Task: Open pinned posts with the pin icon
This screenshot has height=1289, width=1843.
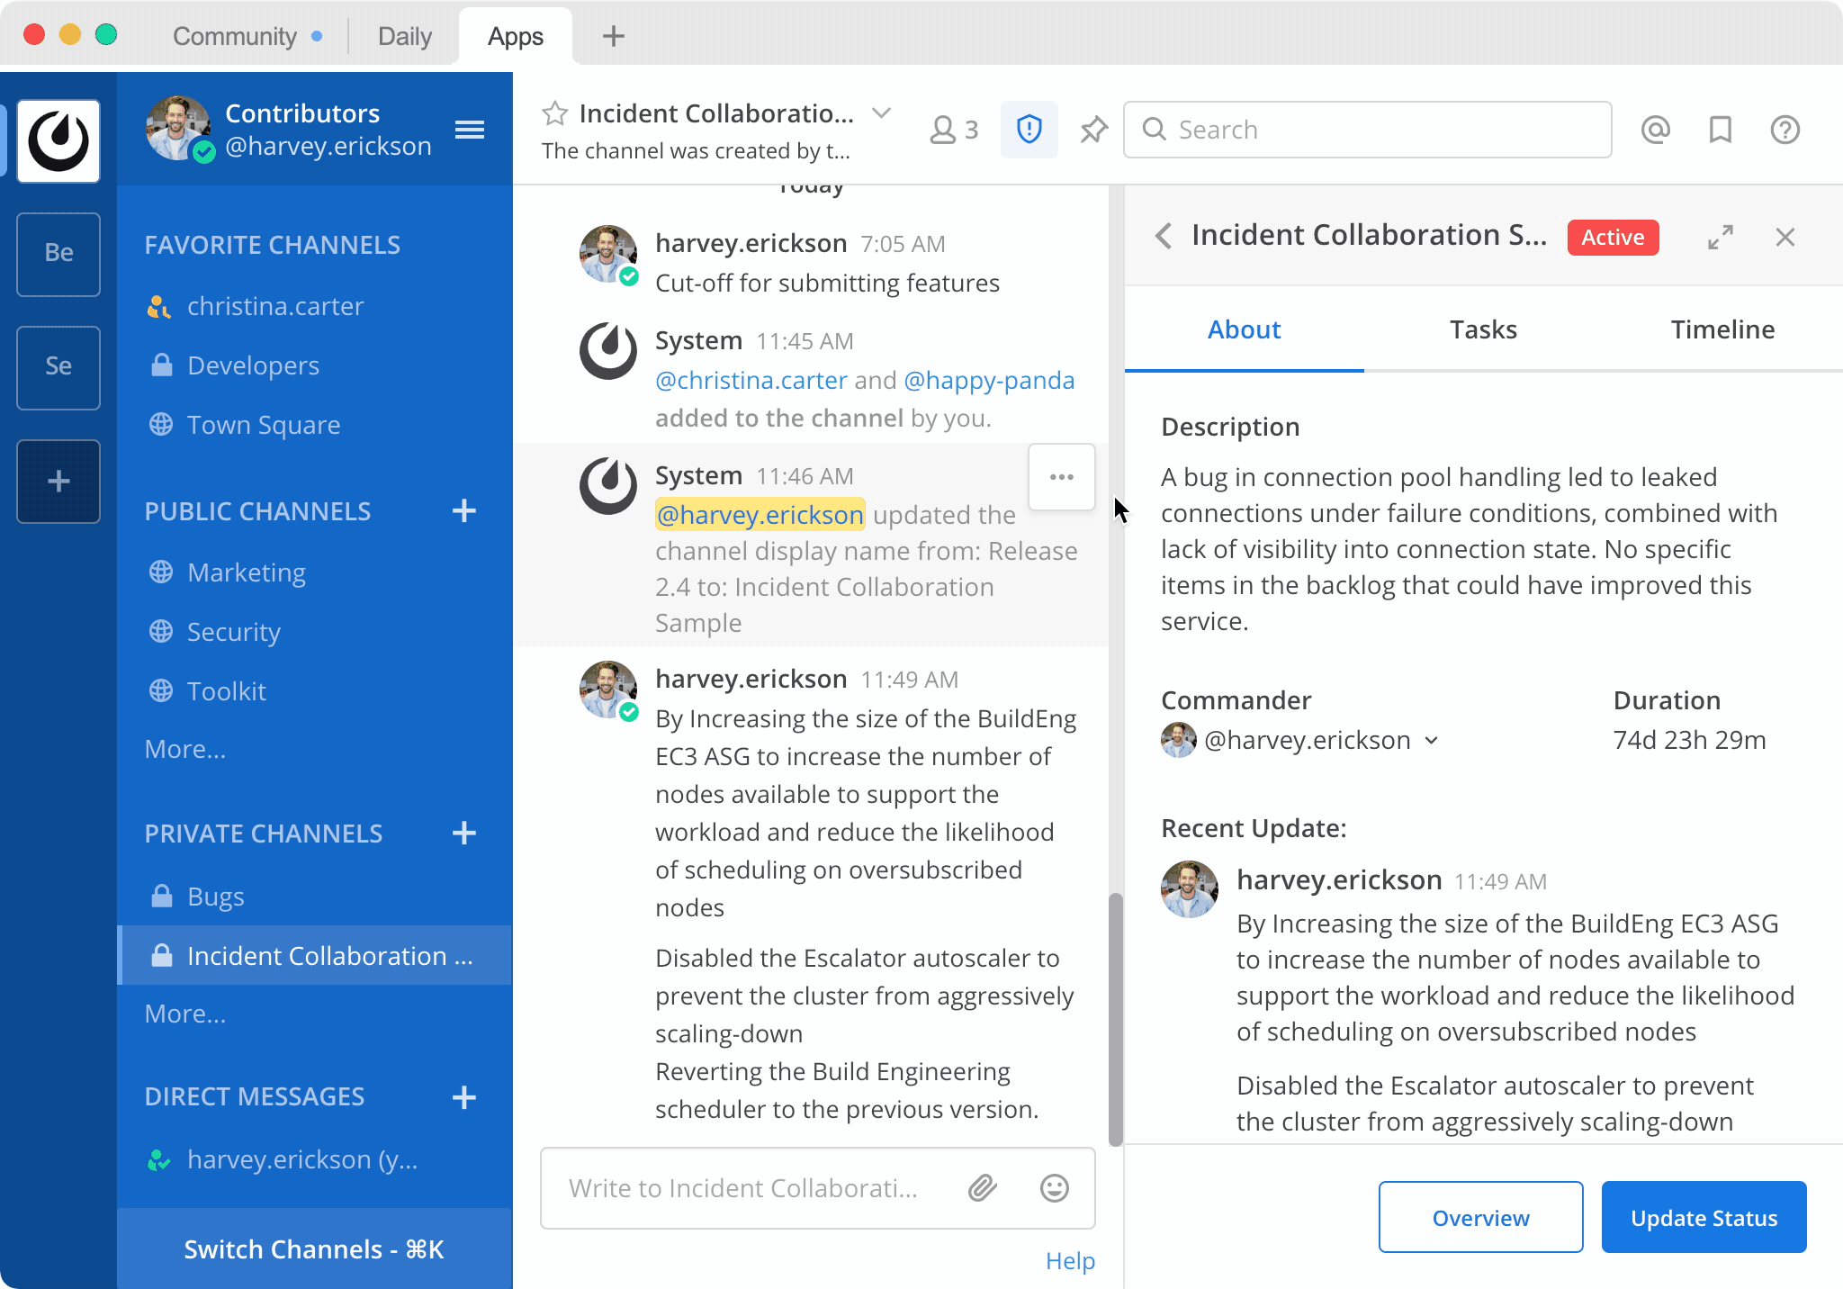Action: [x=1093, y=130]
